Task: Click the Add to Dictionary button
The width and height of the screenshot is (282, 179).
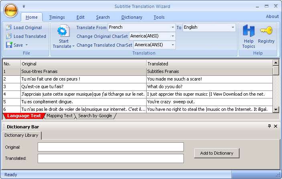Action: coord(216,153)
